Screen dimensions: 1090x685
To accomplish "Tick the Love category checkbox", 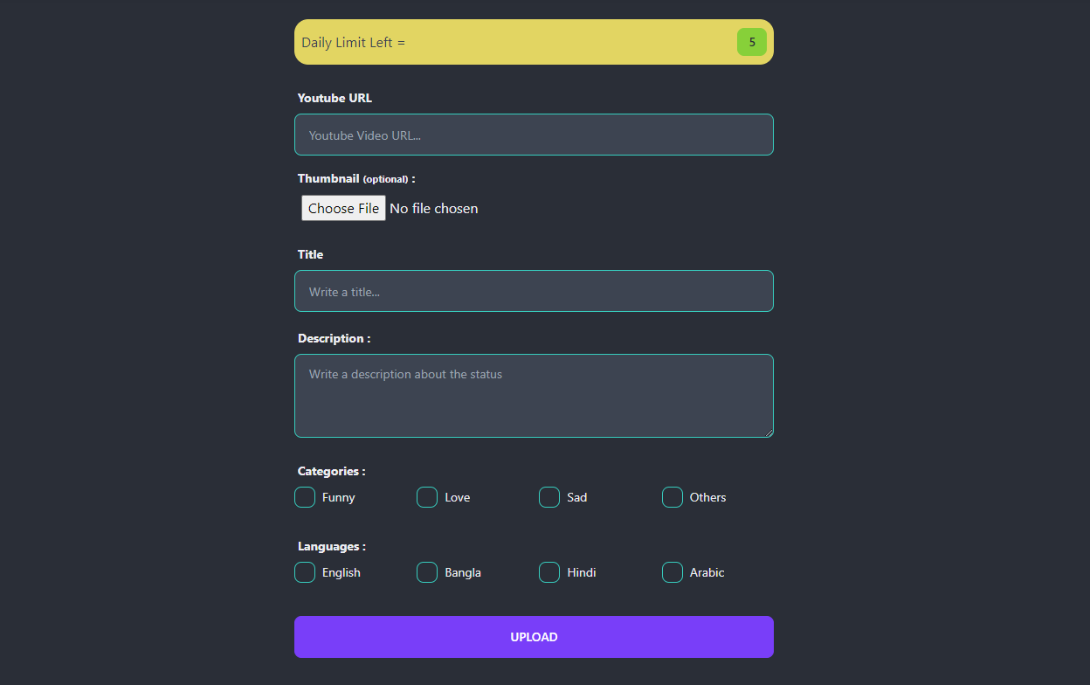I will point(427,497).
